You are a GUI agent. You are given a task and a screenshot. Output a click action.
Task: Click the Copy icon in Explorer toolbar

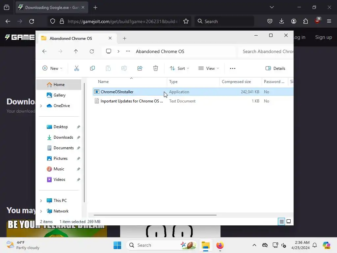click(x=92, y=69)
